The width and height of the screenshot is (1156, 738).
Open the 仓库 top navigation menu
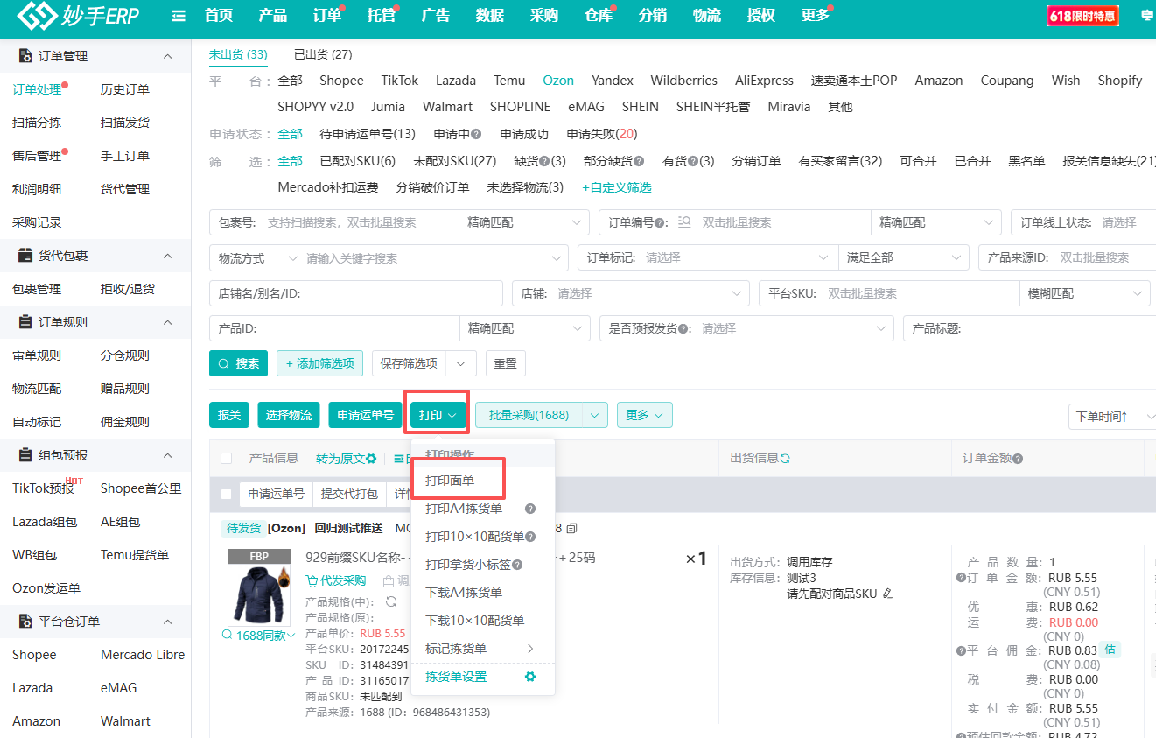click(599, 16)
